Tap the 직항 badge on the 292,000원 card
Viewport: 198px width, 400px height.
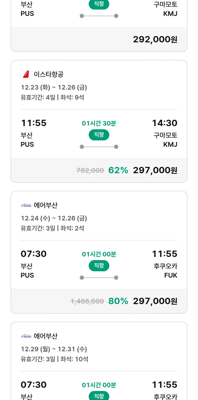(99, 5)
